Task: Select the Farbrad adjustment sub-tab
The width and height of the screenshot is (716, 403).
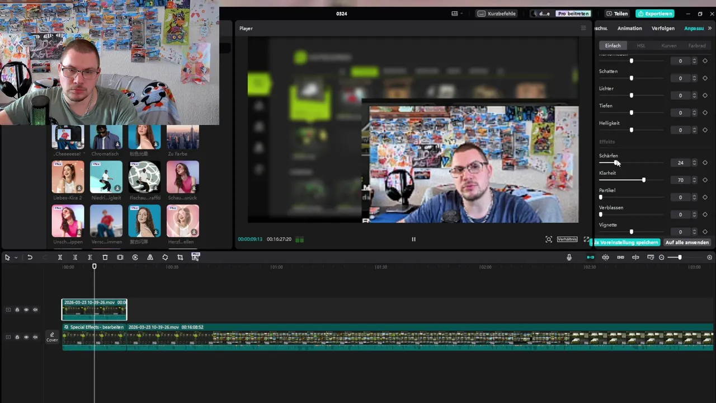Action: pyautogui.click(x=697, y=45)
